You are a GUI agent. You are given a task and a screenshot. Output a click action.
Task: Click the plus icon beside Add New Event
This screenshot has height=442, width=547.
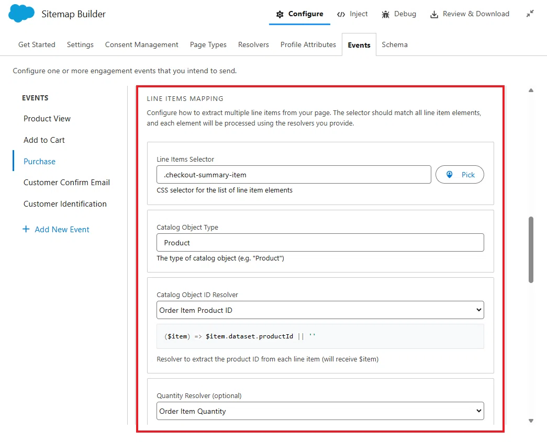(26, 229)
